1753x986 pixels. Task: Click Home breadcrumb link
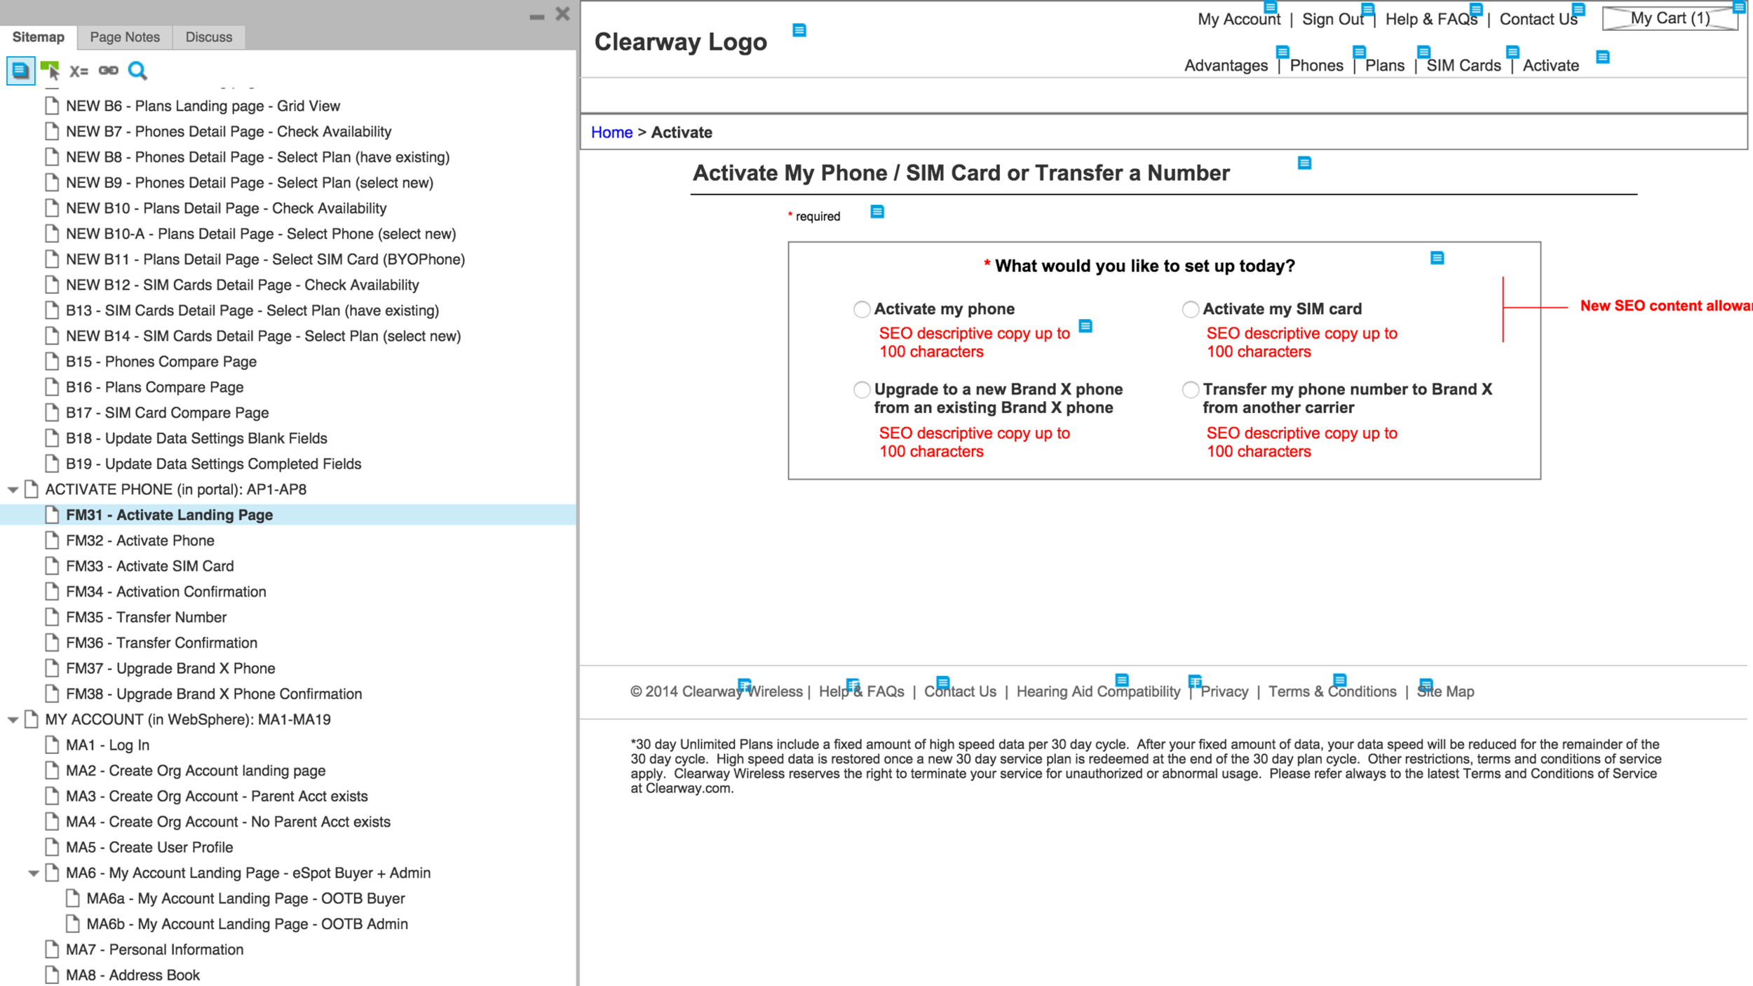pos(611,132)
